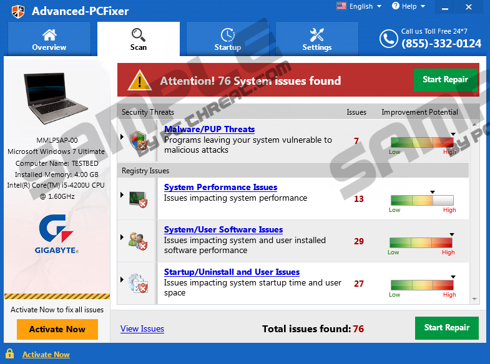
Task: Click the Security Threats section header
Action: (x=148, y=112)
